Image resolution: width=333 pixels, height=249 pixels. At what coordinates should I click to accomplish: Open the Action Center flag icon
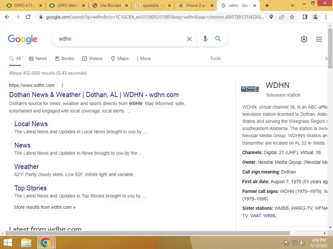pyautogui.click(x=287, y=243)
